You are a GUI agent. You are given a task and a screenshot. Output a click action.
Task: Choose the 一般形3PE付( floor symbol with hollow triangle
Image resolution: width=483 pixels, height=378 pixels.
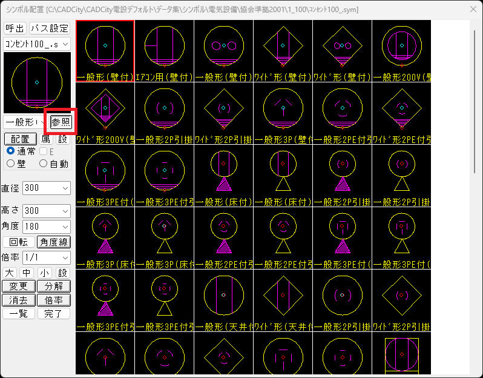(401, 238)
